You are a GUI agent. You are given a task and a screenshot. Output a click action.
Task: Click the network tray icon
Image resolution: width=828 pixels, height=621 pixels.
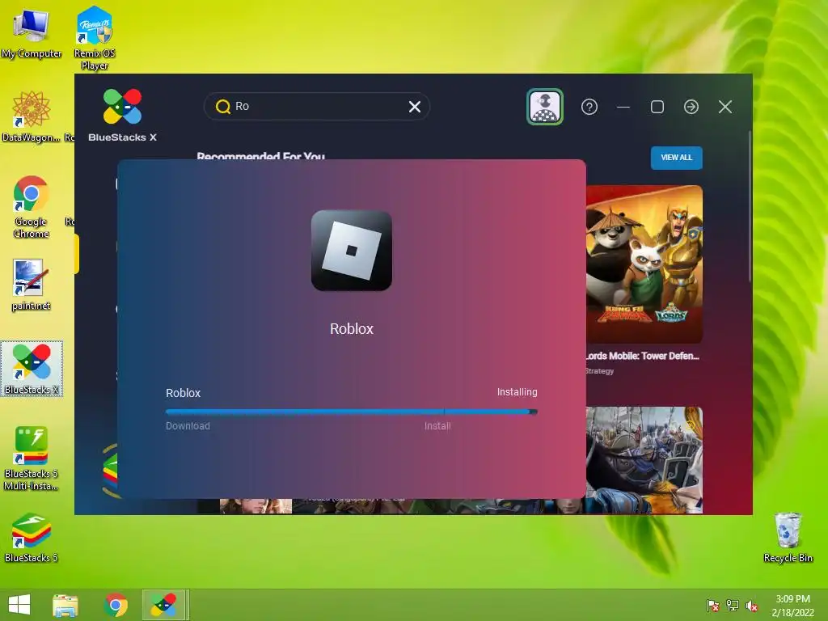pos(733,606)
